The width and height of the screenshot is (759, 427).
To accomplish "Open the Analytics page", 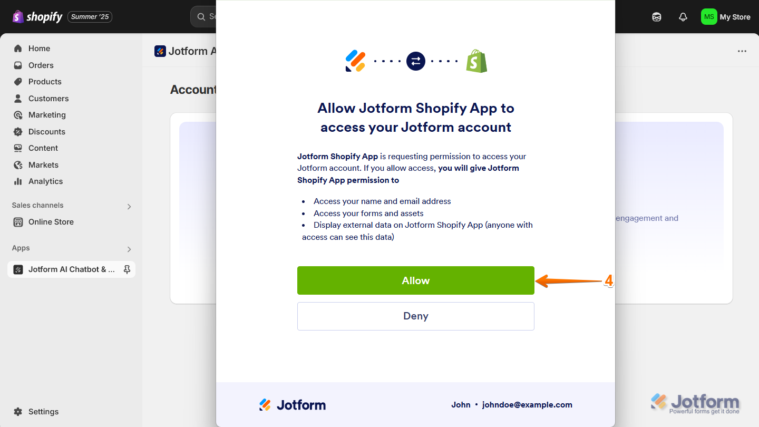I will tap(45, 181).
